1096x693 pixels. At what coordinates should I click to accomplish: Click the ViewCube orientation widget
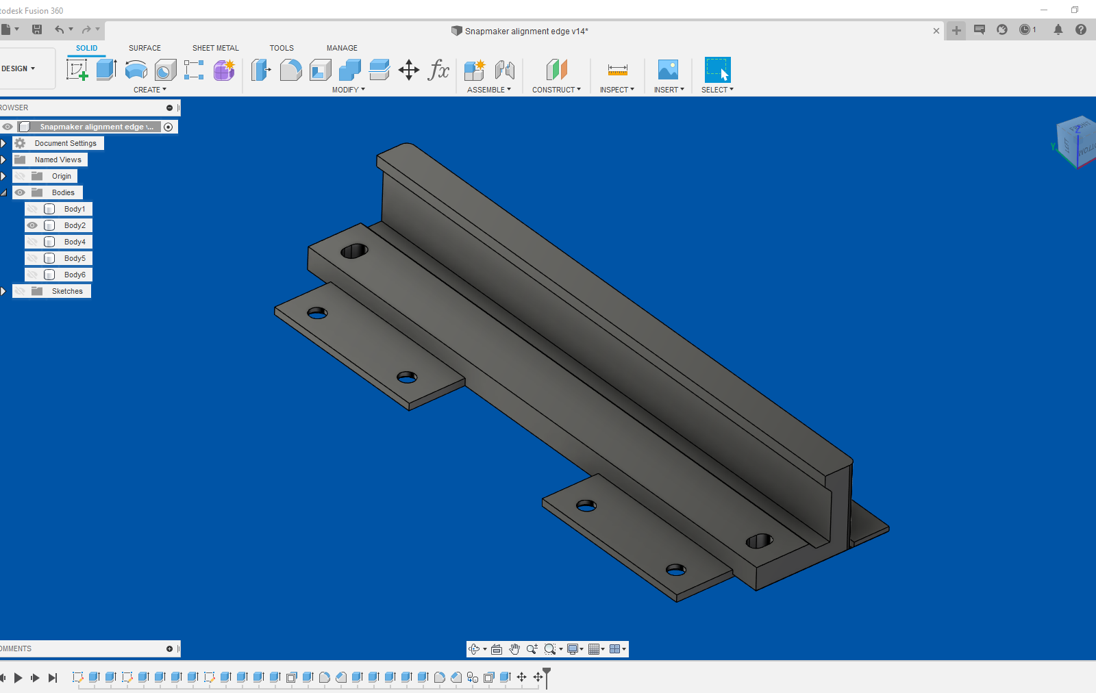(x=1075, y=142)
